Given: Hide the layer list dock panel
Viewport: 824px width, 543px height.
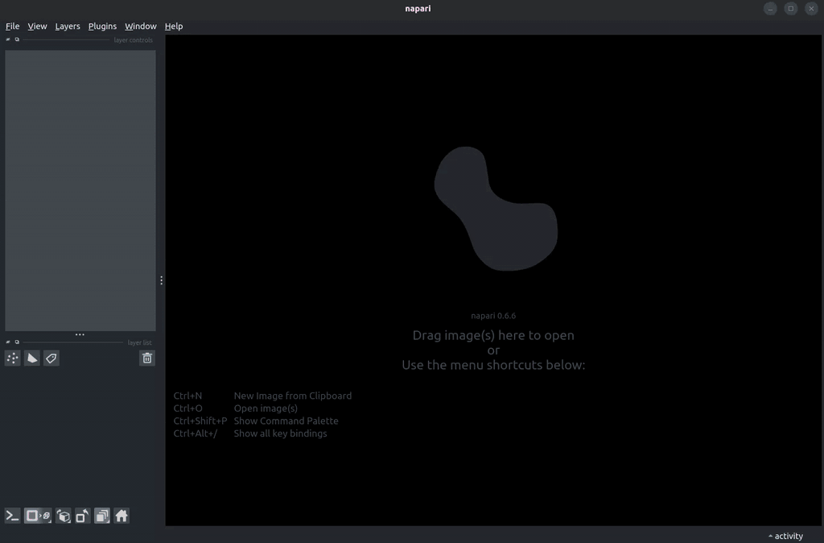Looking at the screenshot, I should (8, 342).
